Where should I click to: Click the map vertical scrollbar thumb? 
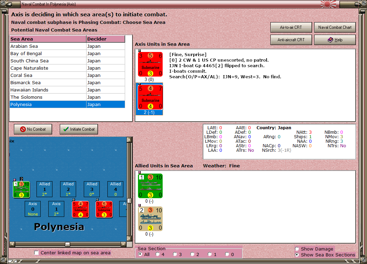pos(129,201)
